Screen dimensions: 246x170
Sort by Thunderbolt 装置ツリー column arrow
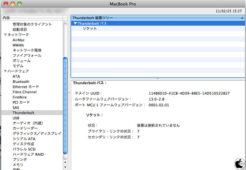242,18
